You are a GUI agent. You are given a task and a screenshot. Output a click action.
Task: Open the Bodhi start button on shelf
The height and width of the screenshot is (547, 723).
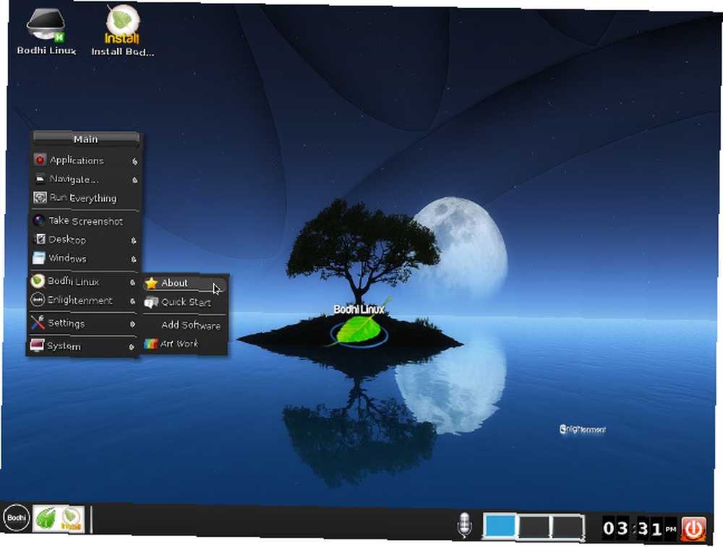17,517
